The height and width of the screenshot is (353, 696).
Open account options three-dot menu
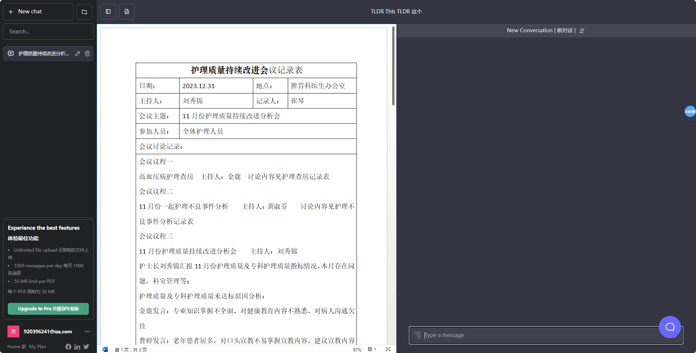point(87,331)
